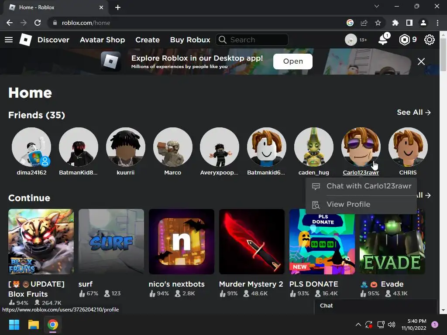Show hidden system tray icons

click(x=358, y=325)
